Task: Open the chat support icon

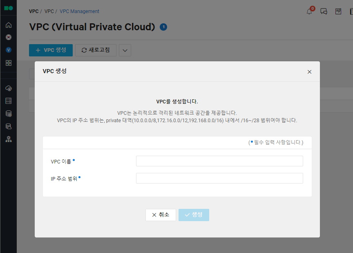Action: pos(324,11)
